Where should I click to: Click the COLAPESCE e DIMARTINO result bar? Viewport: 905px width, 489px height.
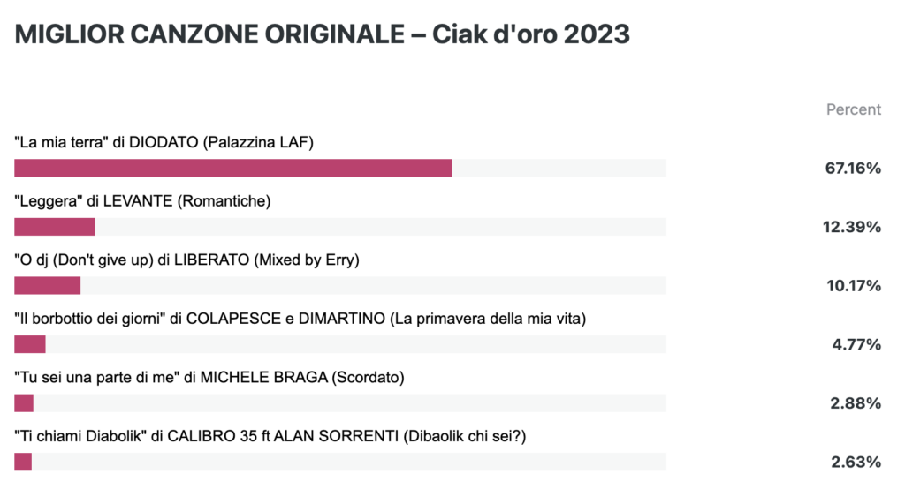pyautogui.click(x=340, y=345)
